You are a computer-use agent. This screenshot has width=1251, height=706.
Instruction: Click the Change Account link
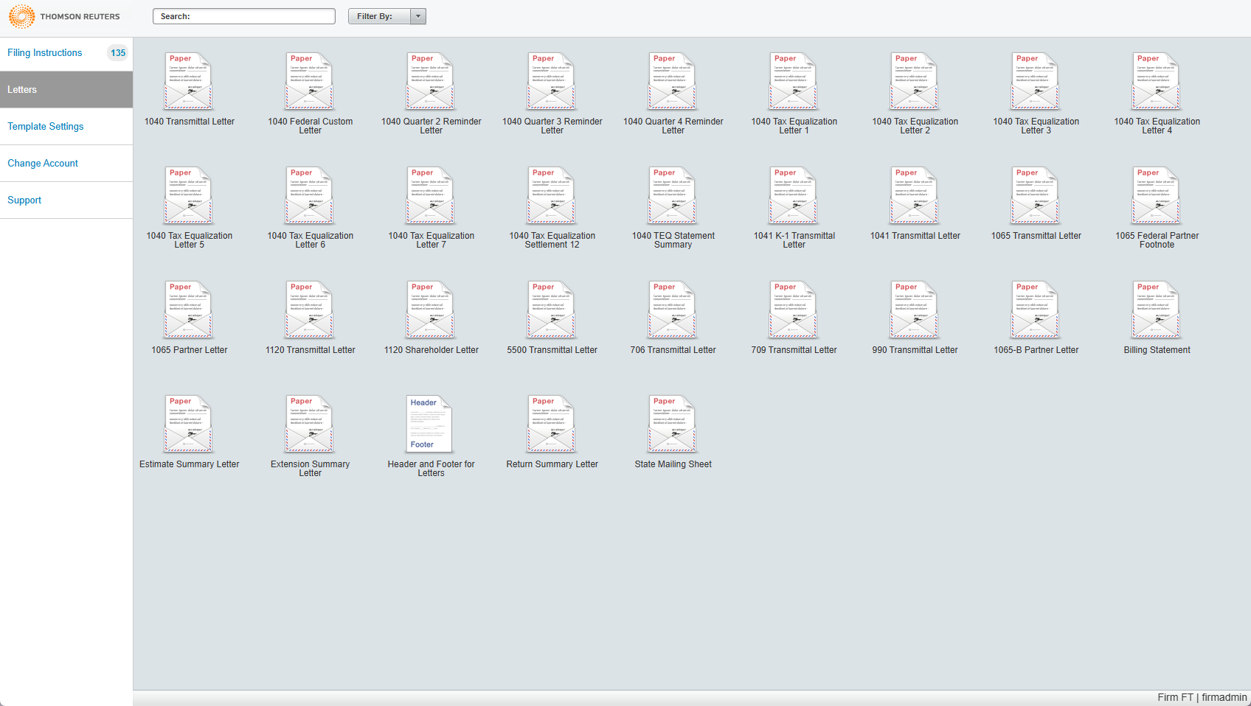point(43,164)
